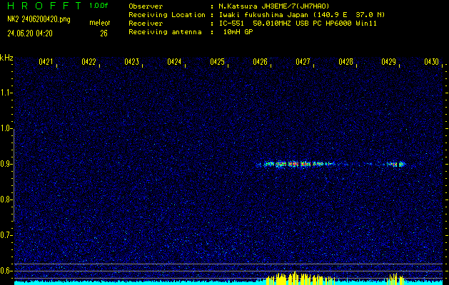Select the Iwaki fukushima Japan location text
The width and height of the screenshot is (449, 285).
tap(302, 15)
